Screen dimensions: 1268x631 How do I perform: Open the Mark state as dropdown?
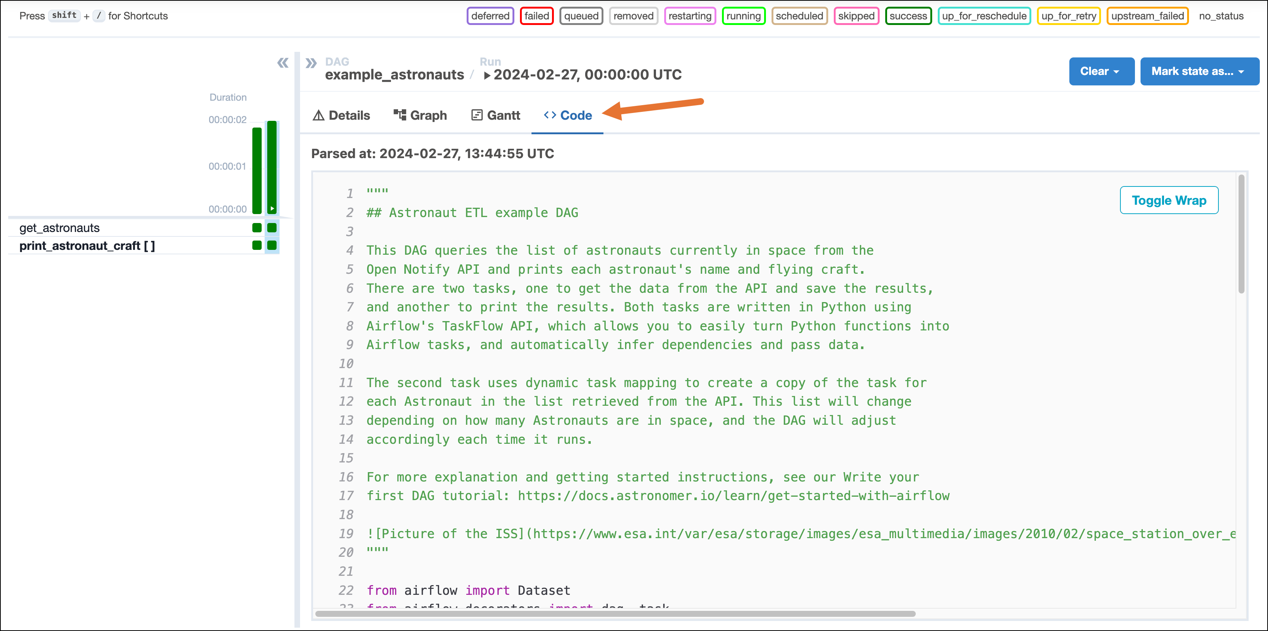(x=1199, y=71)
